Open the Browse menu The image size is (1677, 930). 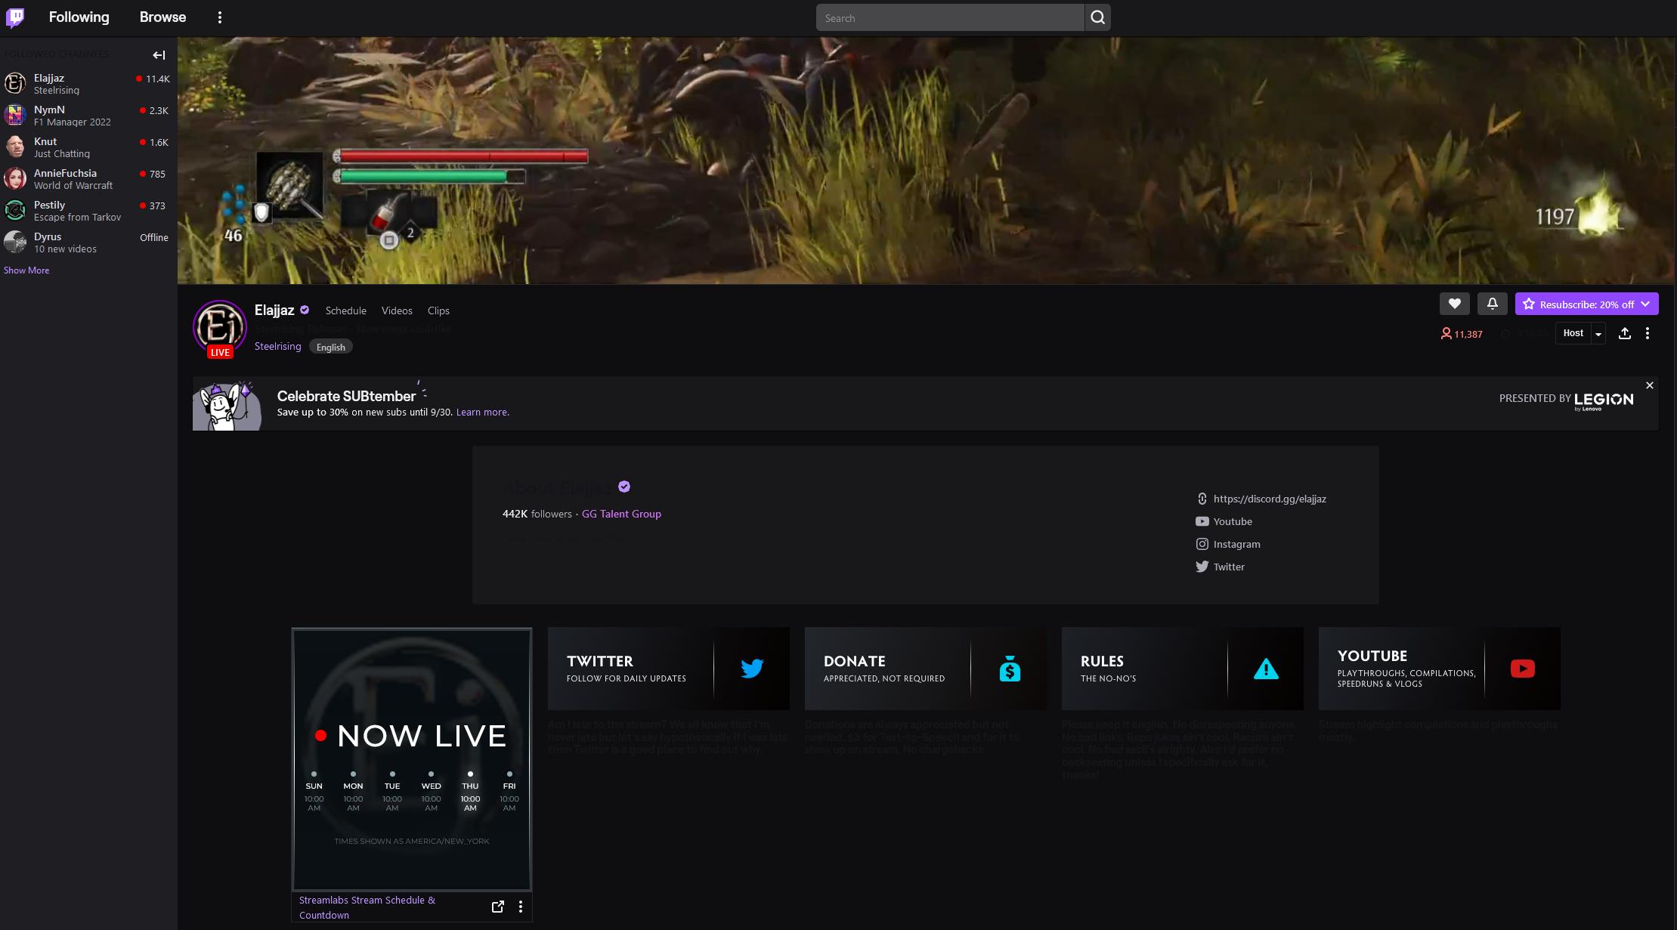pyautogui.click(x=162, y=17)
